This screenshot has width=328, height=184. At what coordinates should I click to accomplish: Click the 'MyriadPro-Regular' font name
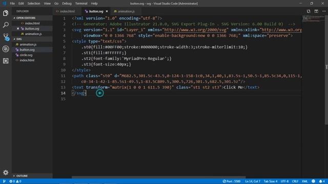click(145, 59)
